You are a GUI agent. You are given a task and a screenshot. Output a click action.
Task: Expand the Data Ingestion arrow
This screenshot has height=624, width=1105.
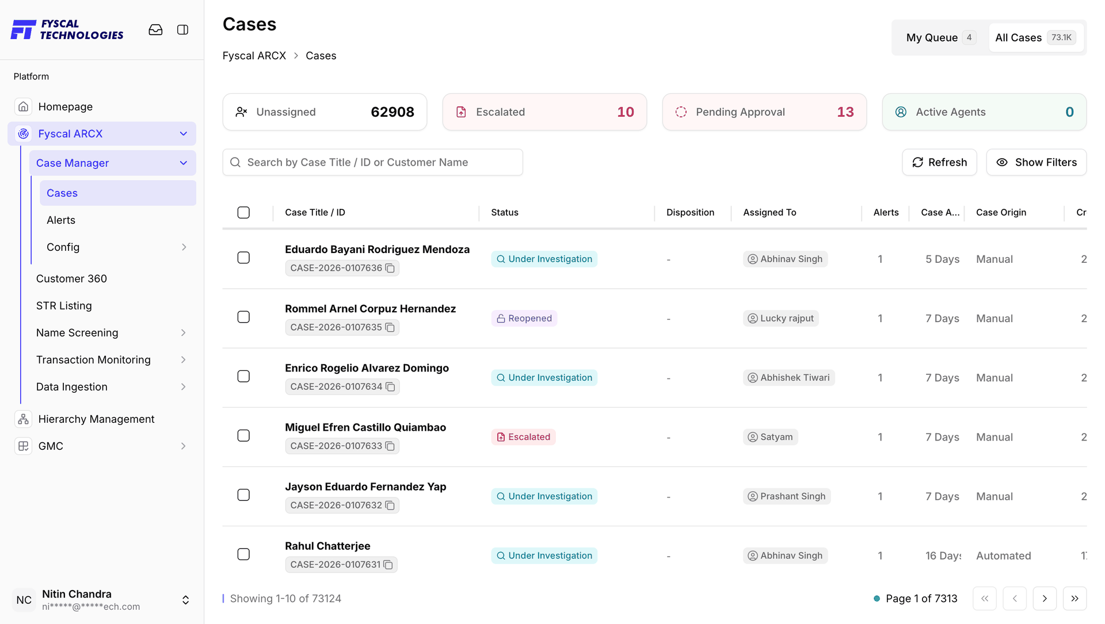click(184, 386)
